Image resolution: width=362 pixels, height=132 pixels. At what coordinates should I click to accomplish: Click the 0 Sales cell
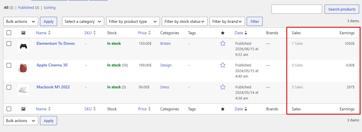click(297, 65)
